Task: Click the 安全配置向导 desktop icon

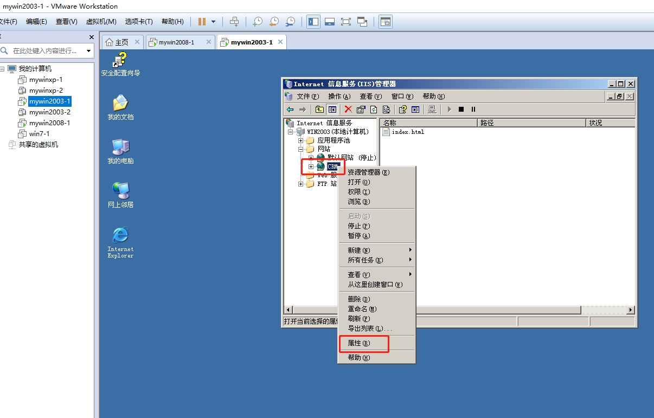Action: (120, 63)
